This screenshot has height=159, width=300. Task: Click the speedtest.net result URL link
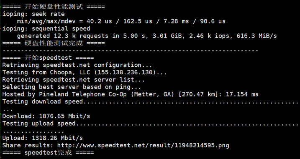click(143, 146)
